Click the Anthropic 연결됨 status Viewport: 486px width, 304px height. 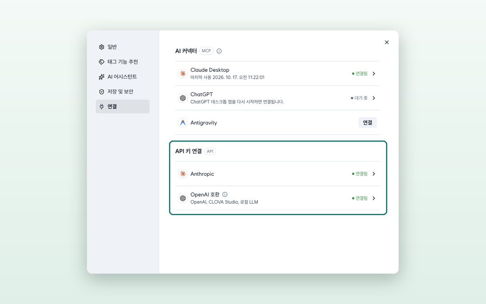click(360, 174)
